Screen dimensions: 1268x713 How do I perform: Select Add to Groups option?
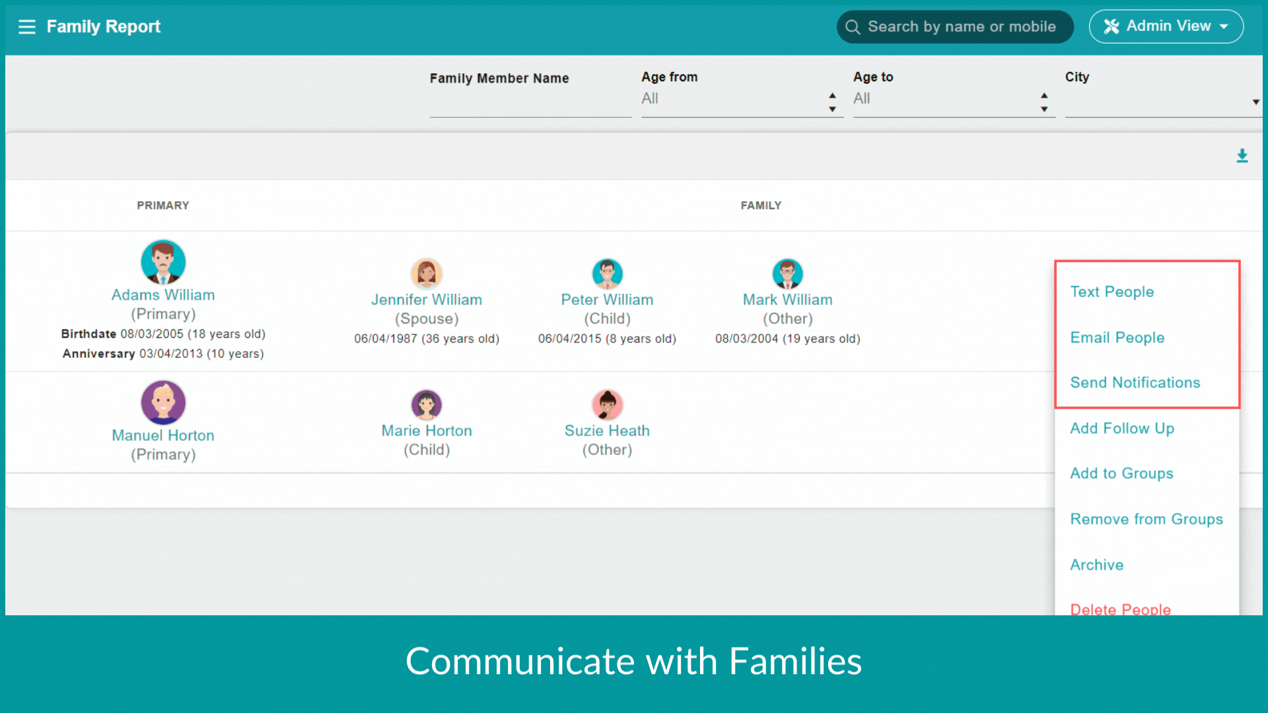(1121, 474)
